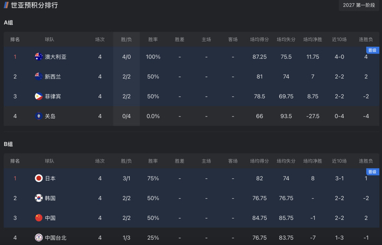The height and width of the screenshot is (245, 382).
Task: Click the 场均净胜 header in group B
Action: click(x=313, y=161)
